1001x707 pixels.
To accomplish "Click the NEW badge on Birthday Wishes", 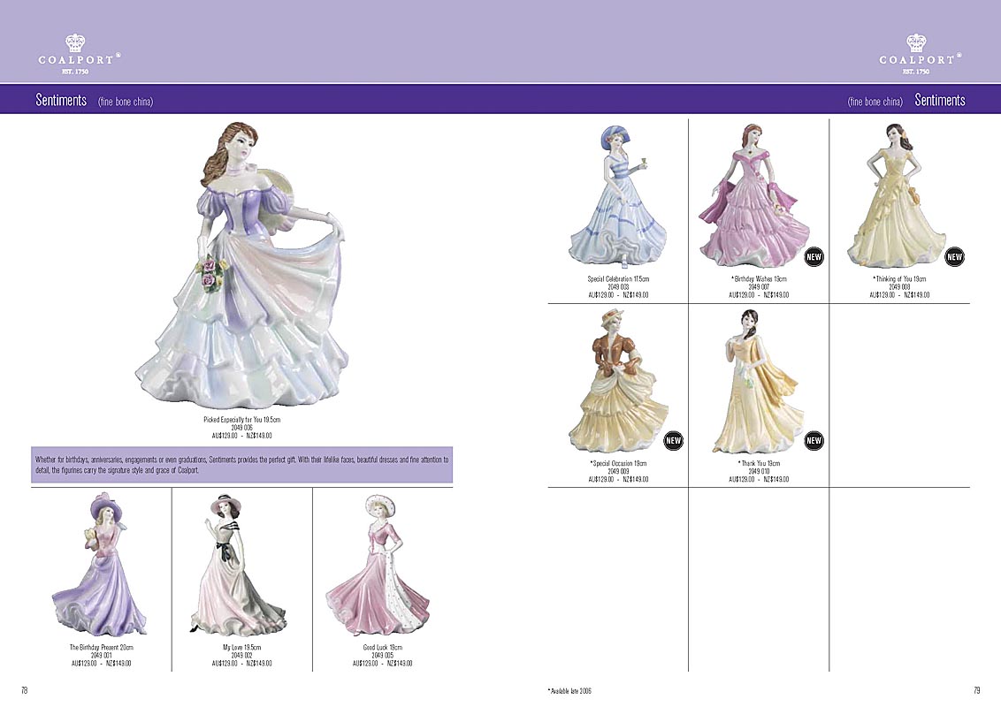I will (814, 257).
